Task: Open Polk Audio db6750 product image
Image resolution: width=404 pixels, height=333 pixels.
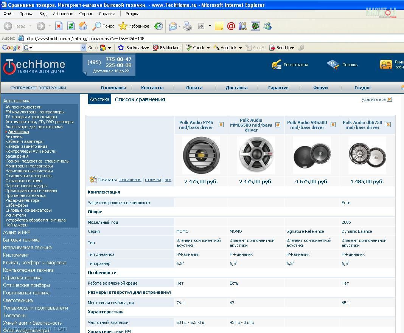Action: (x=367, y=155)
